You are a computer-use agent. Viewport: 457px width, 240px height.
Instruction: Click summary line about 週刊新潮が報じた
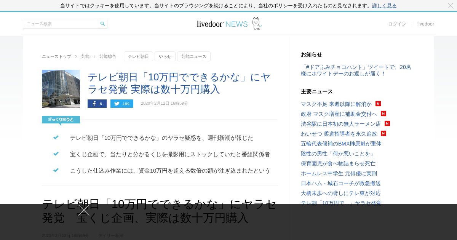tap(161, 138)
